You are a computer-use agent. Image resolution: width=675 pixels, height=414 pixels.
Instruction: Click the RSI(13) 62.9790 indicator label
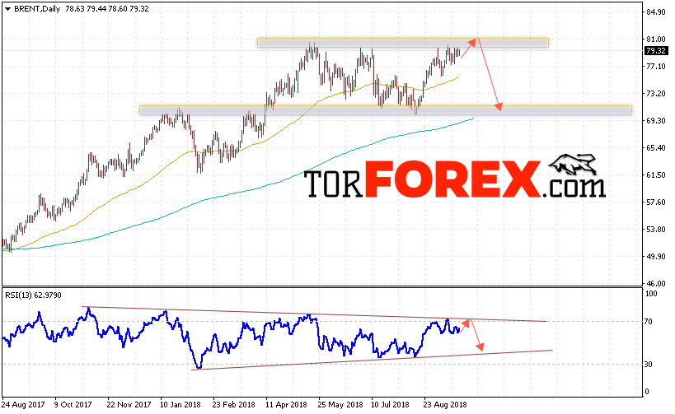tap(33, 295)
